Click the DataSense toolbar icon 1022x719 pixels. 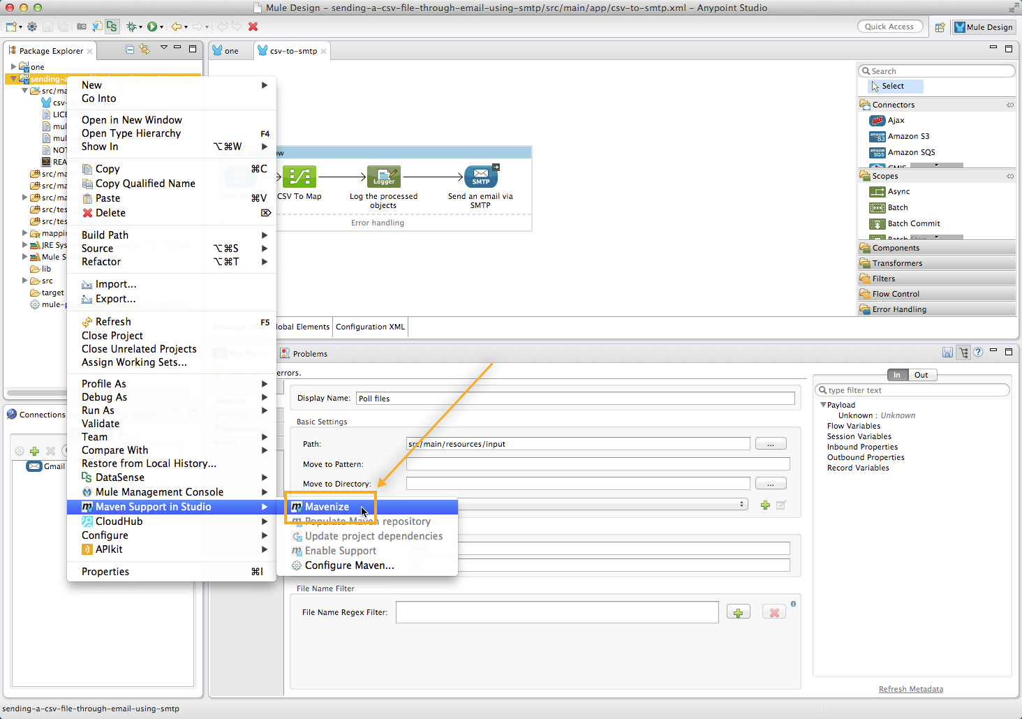point(112,27)
